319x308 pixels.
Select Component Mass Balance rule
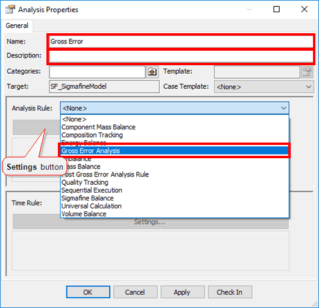click(x=174, y=127)
